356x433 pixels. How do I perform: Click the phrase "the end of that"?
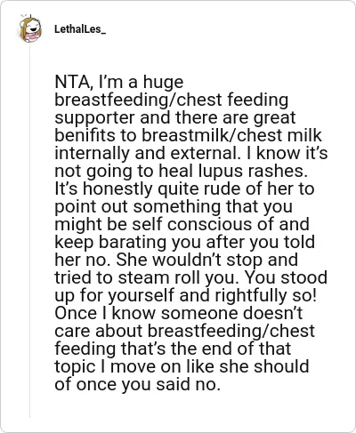tap(230, 349)
